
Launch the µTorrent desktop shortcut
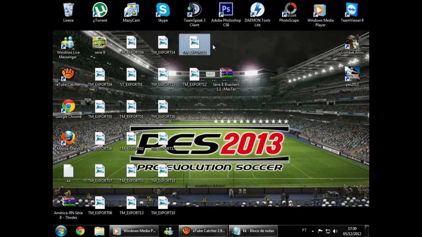tap(100, 13)
